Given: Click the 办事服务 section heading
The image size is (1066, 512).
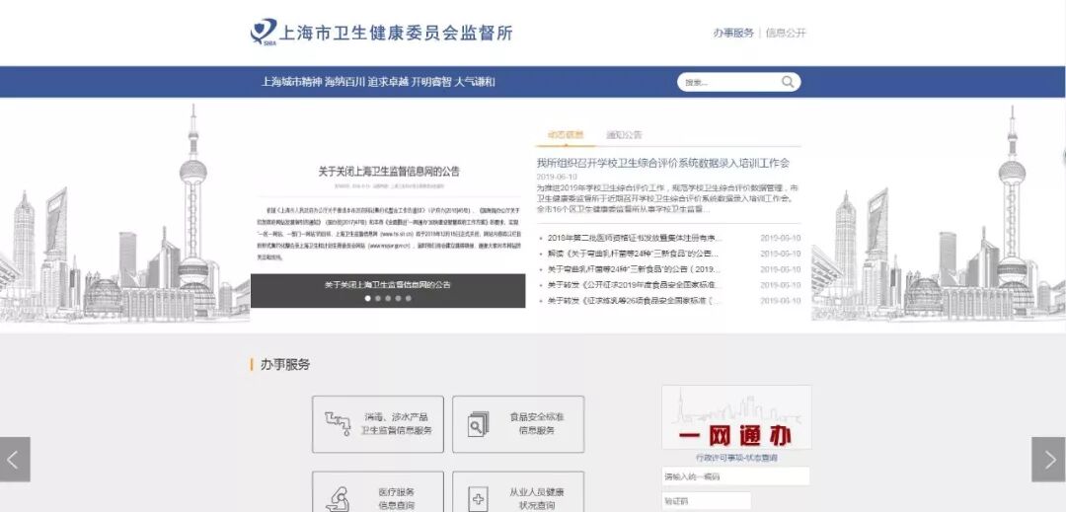Looking at the screenshot, I should (285, 365).
